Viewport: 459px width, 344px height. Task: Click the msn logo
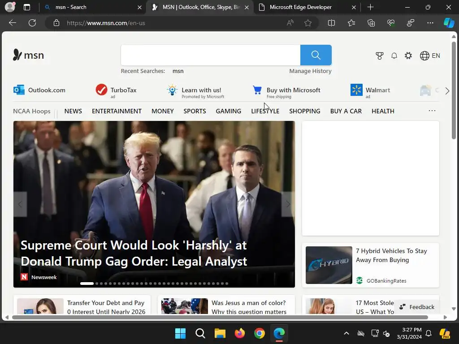click(x=28, y=55)
